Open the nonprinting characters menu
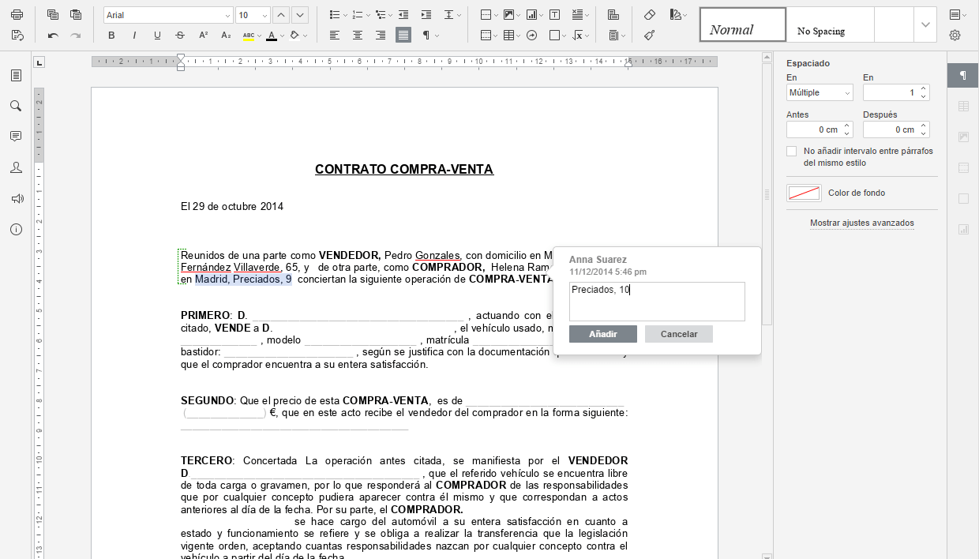The image size is (979, 559). [430, 35]
